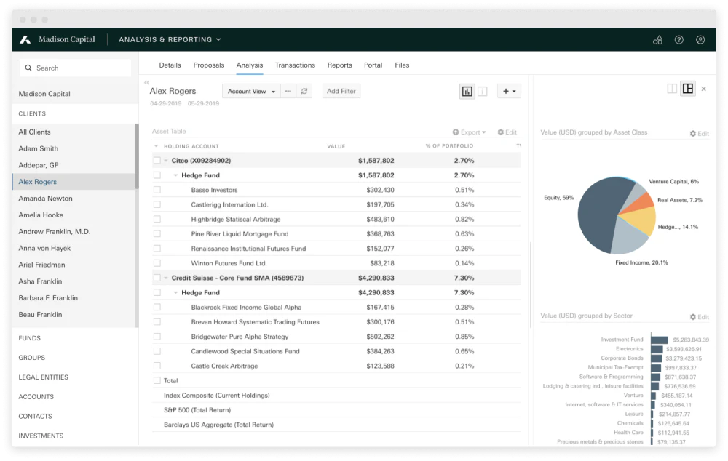Collapse the Hedge Fund group under Credit Suisse

point(175,292)
